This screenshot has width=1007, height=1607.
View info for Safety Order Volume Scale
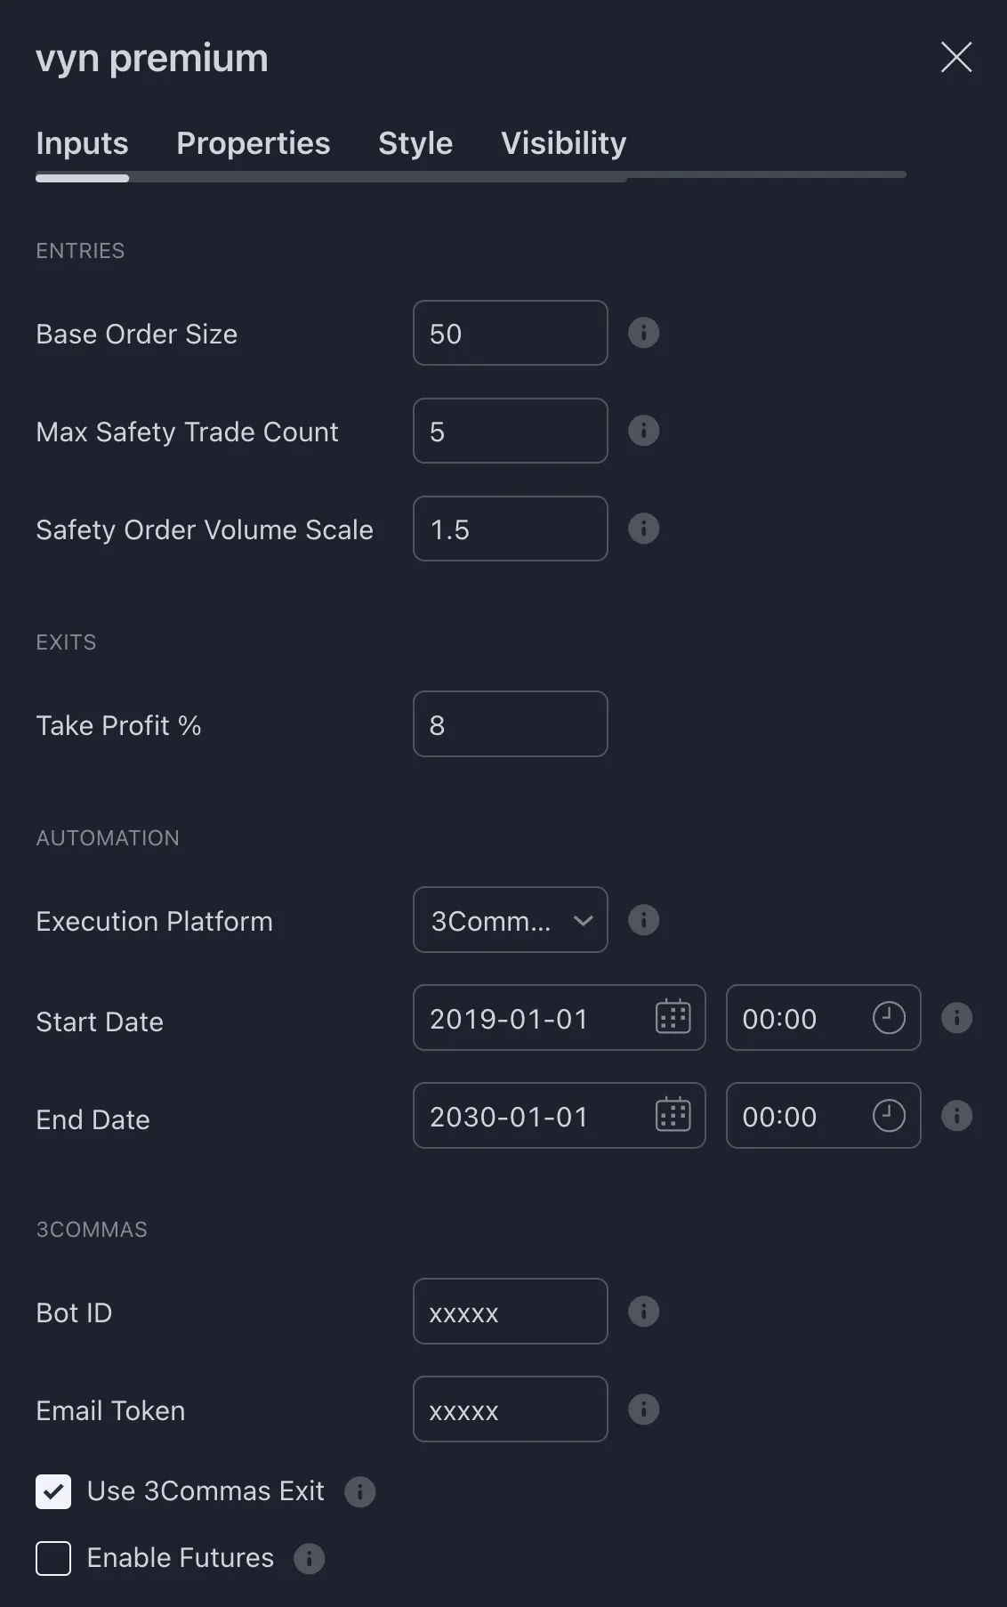click(x=643, y=529)
